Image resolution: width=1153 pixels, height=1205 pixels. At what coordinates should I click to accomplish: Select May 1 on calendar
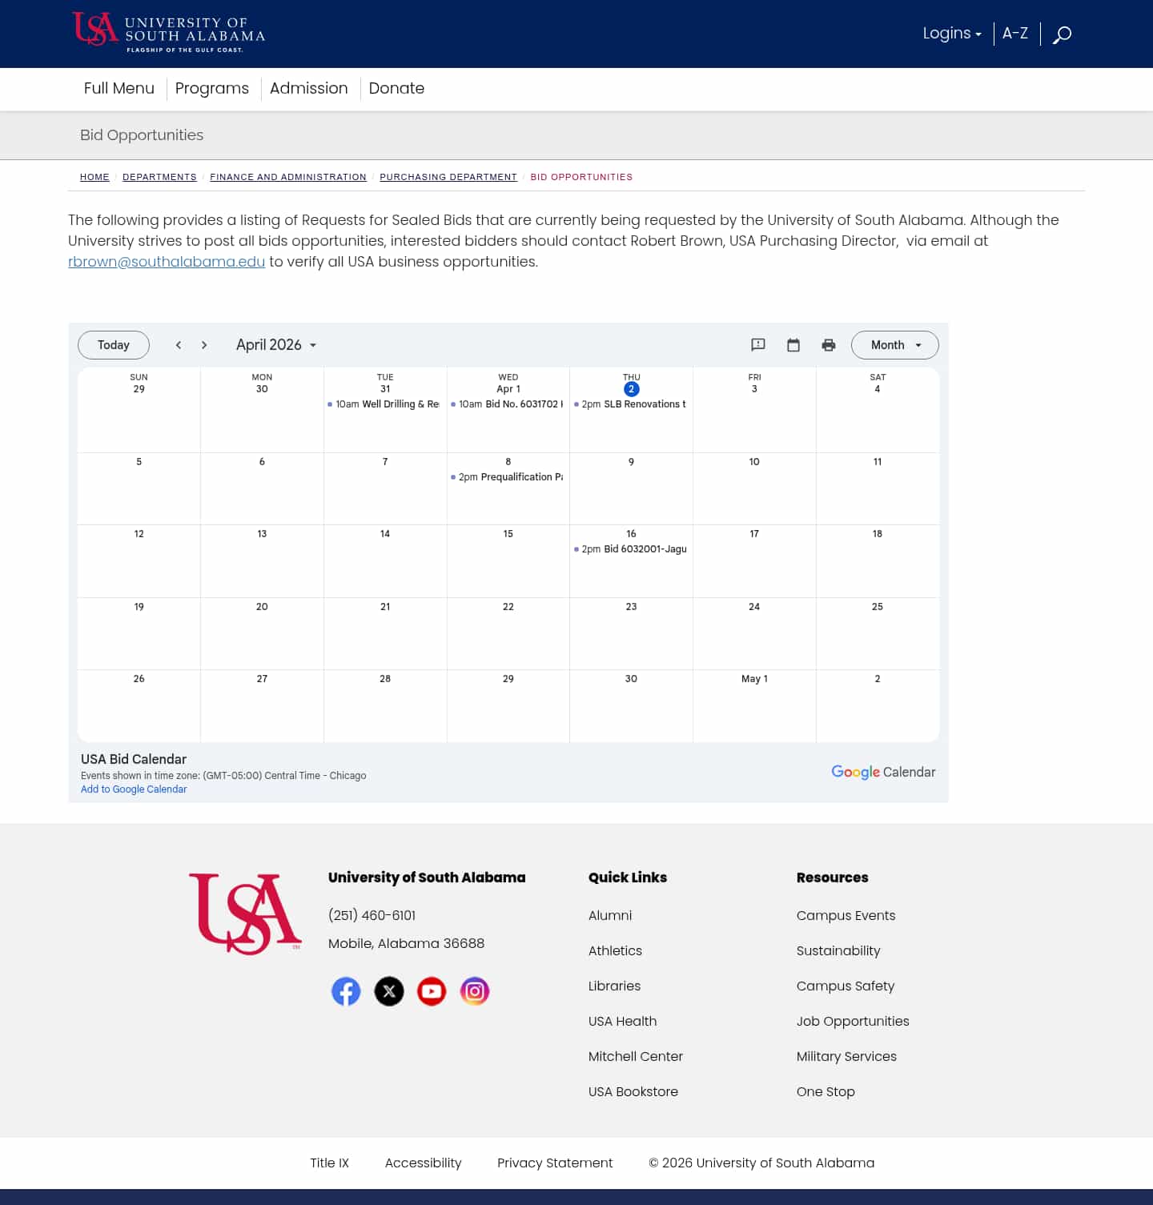click(754, 679)
